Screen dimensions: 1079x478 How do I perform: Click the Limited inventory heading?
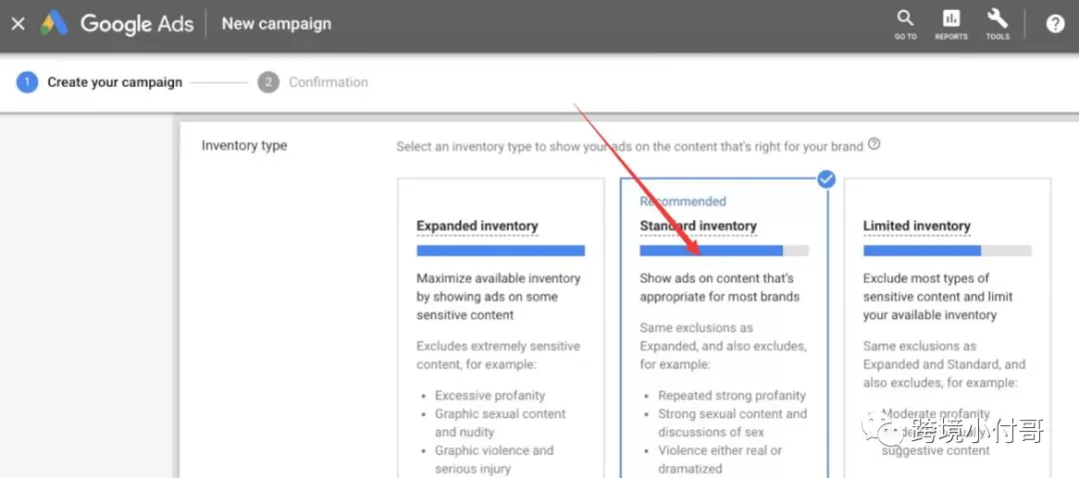[916, 227]
